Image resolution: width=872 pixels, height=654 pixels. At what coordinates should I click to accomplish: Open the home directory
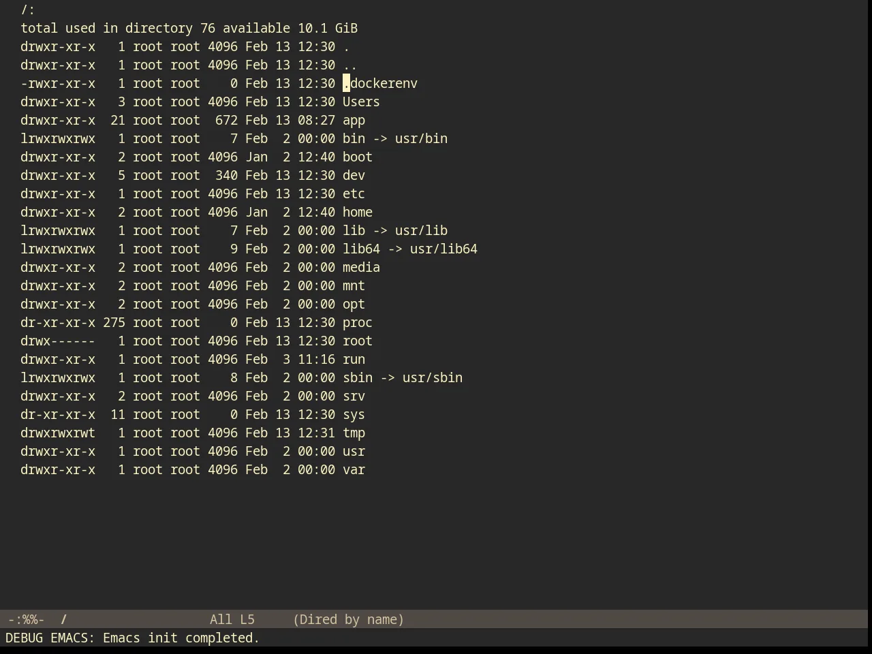(x=358, y=213)
